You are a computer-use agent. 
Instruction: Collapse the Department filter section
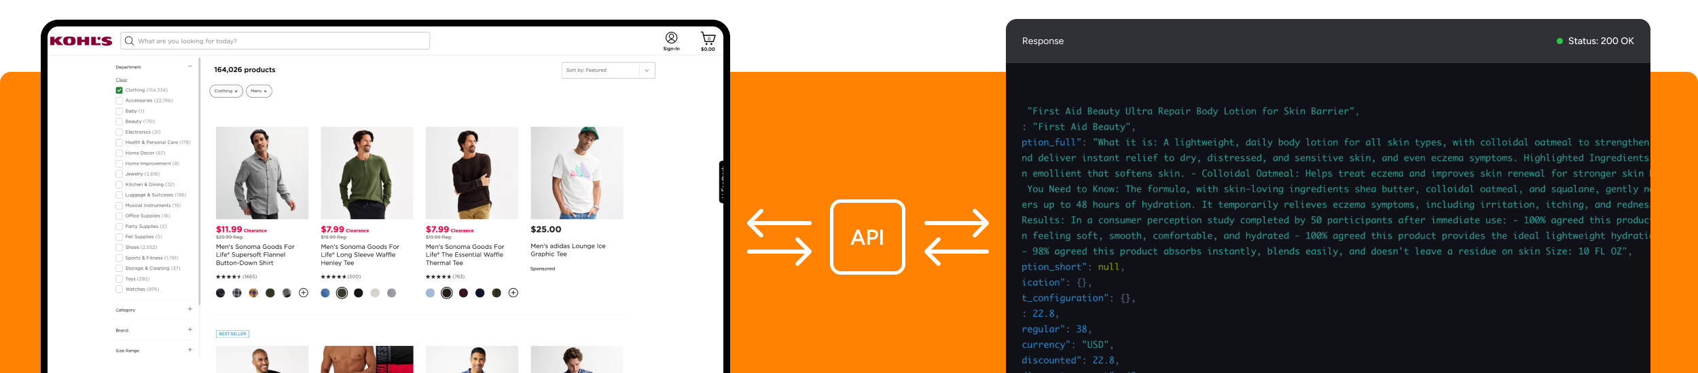coord(189,66)
